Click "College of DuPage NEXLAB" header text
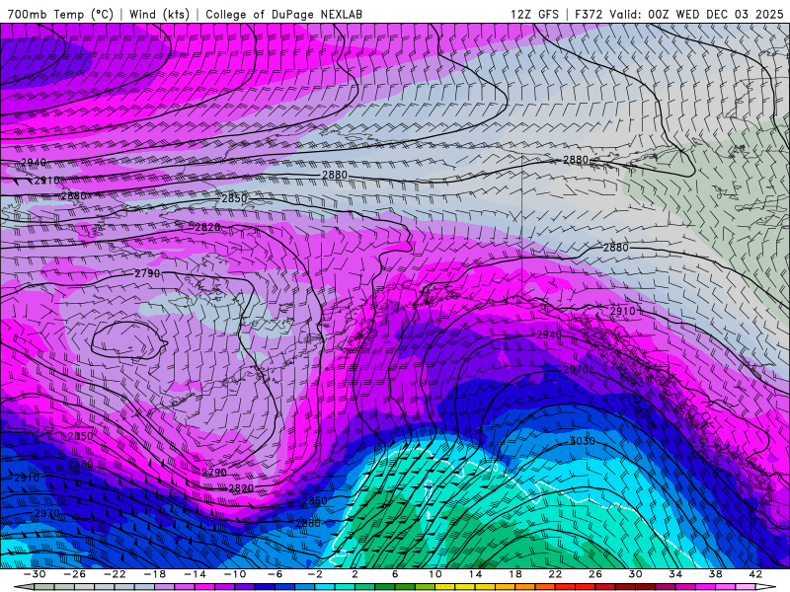Viewport: 790px width, 592px height. [283, 14]
